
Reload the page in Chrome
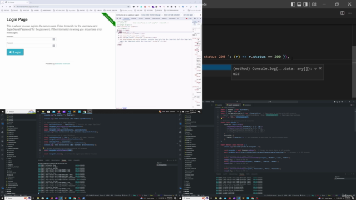[10, 7]
